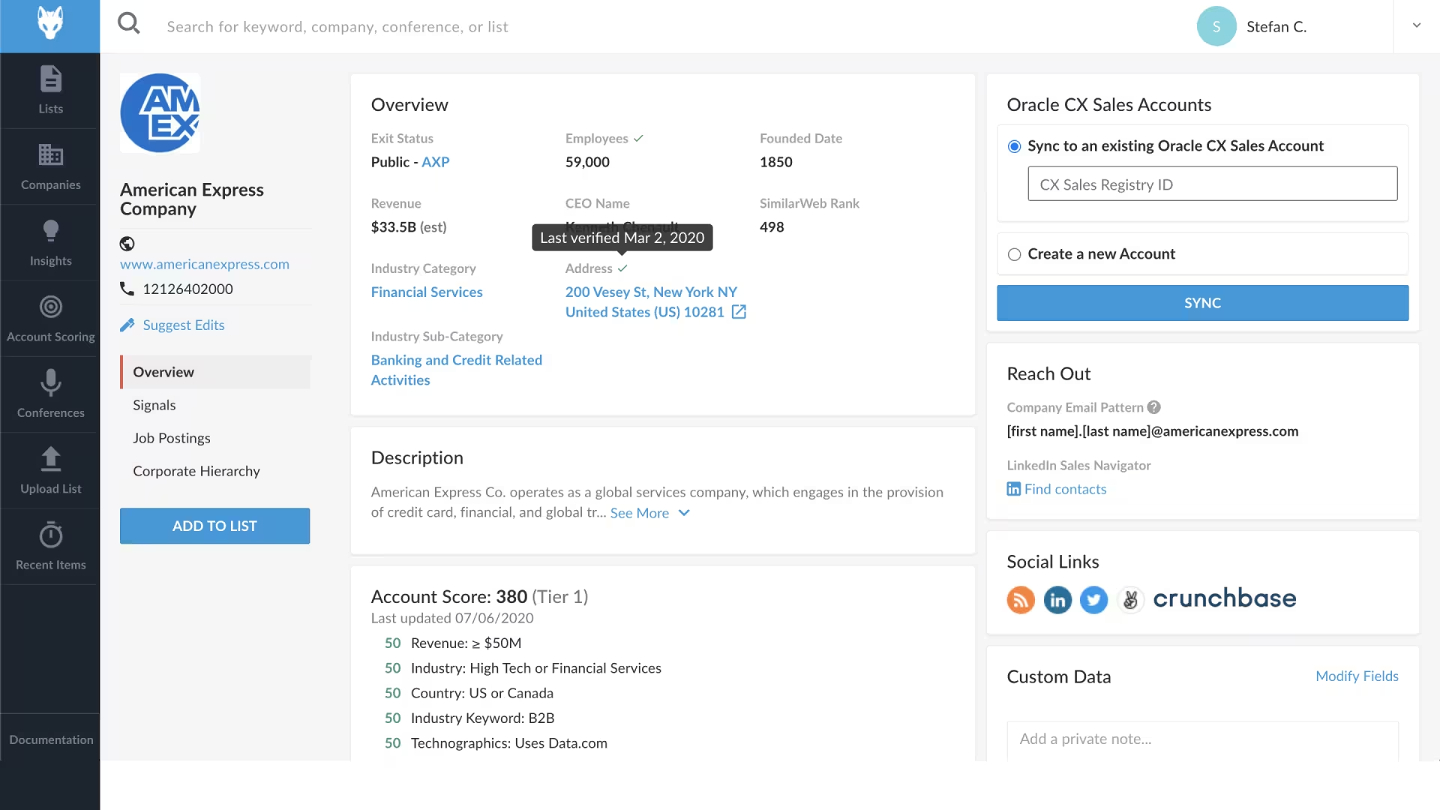Open Lists in the sidebar

(x=50, y=90)
